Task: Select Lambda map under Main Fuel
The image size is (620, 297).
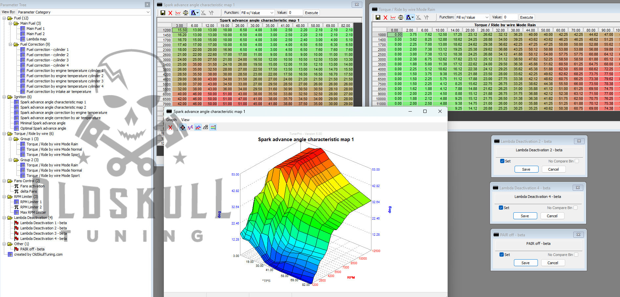Action: [x=36, y=39]
